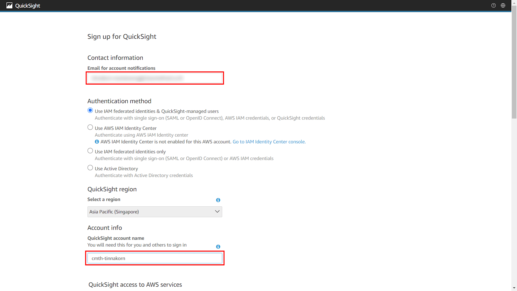Click Go to IAM Identity Center console link
517x291 pixels.
(x=269, y=141)
